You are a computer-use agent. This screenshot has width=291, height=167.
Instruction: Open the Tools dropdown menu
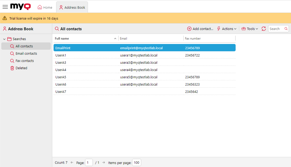250,29
